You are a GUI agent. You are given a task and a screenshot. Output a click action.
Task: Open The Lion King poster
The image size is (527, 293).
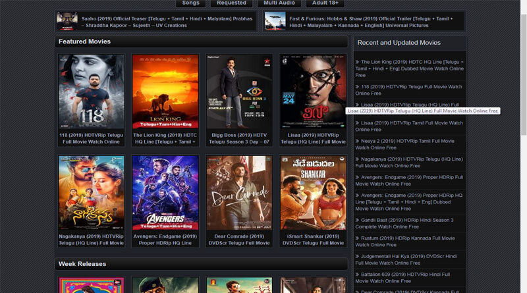coord(165,92)
